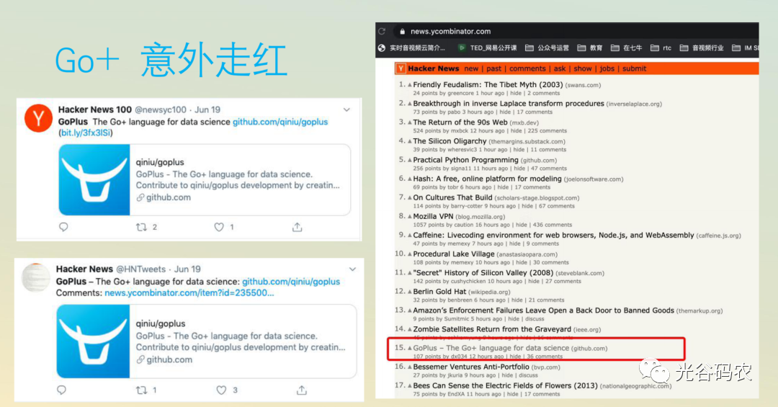Reload the news.ycombinator.com page
The width and height of the screenshot is (778, 407).
[x=382, y=31]
